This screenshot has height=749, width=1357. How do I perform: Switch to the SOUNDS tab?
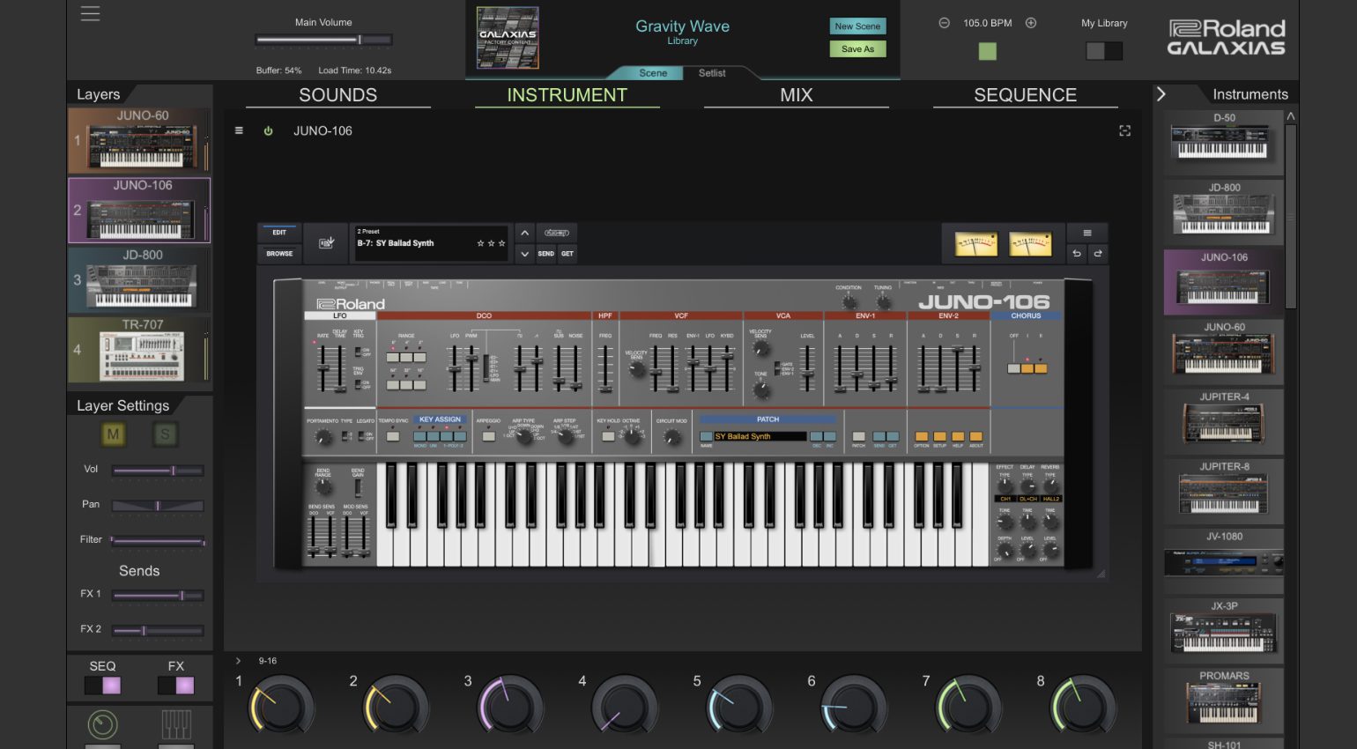point(337,95)
